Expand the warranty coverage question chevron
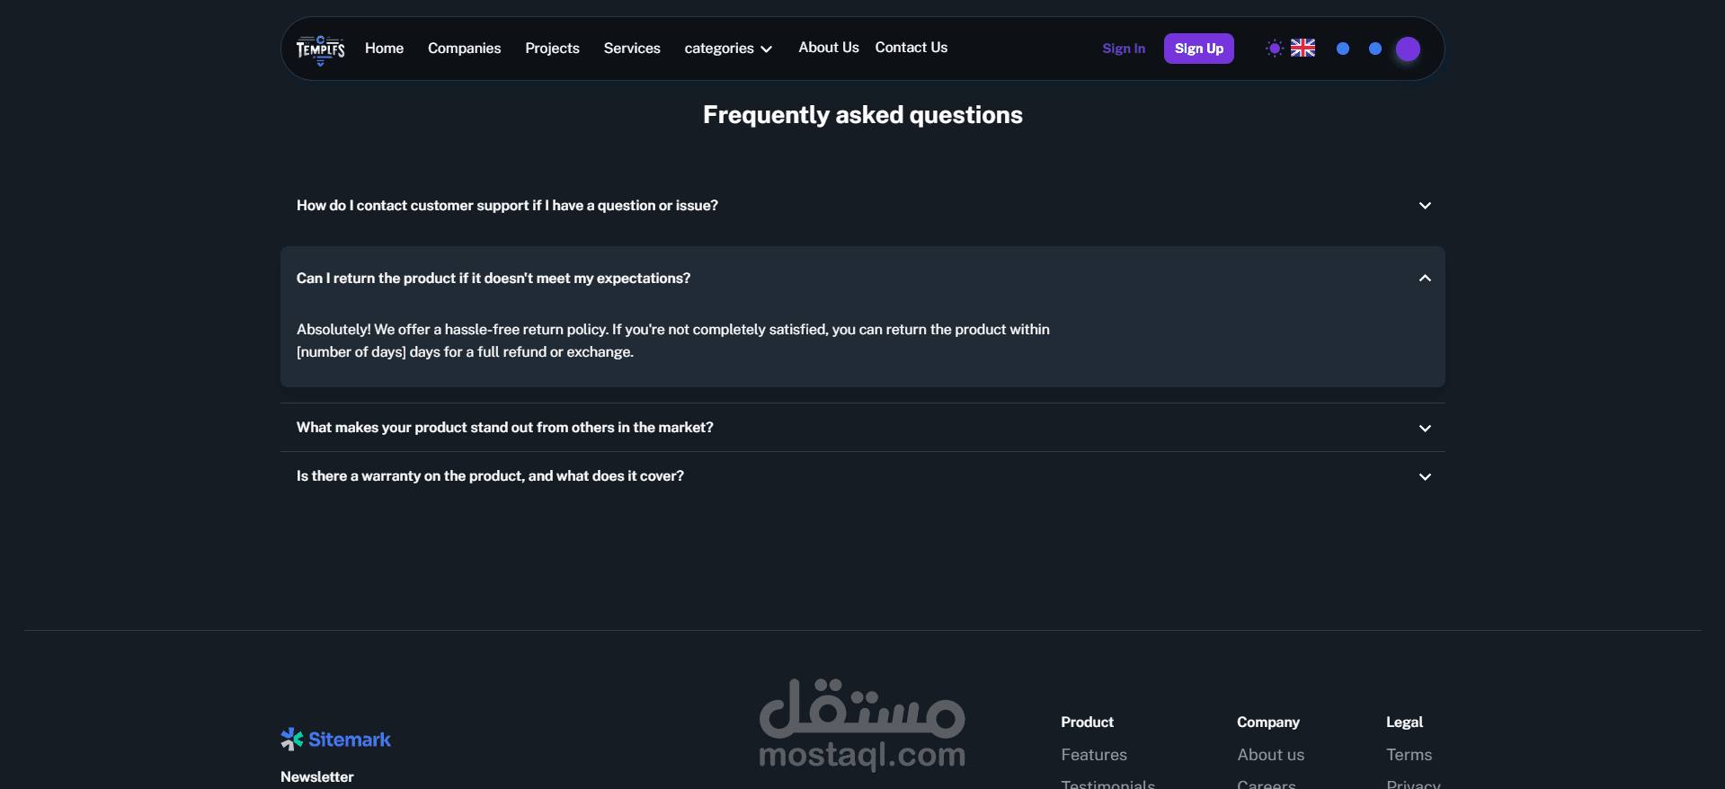Screen dimensions: 1725x789 click(1424, 477)
